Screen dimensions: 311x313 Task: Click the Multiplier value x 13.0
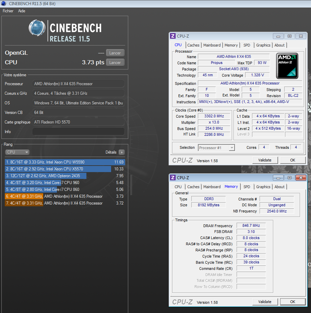(214, 122)
